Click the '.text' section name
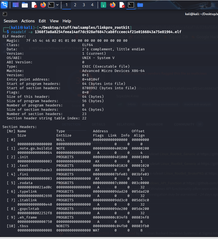 click(23, 165)
